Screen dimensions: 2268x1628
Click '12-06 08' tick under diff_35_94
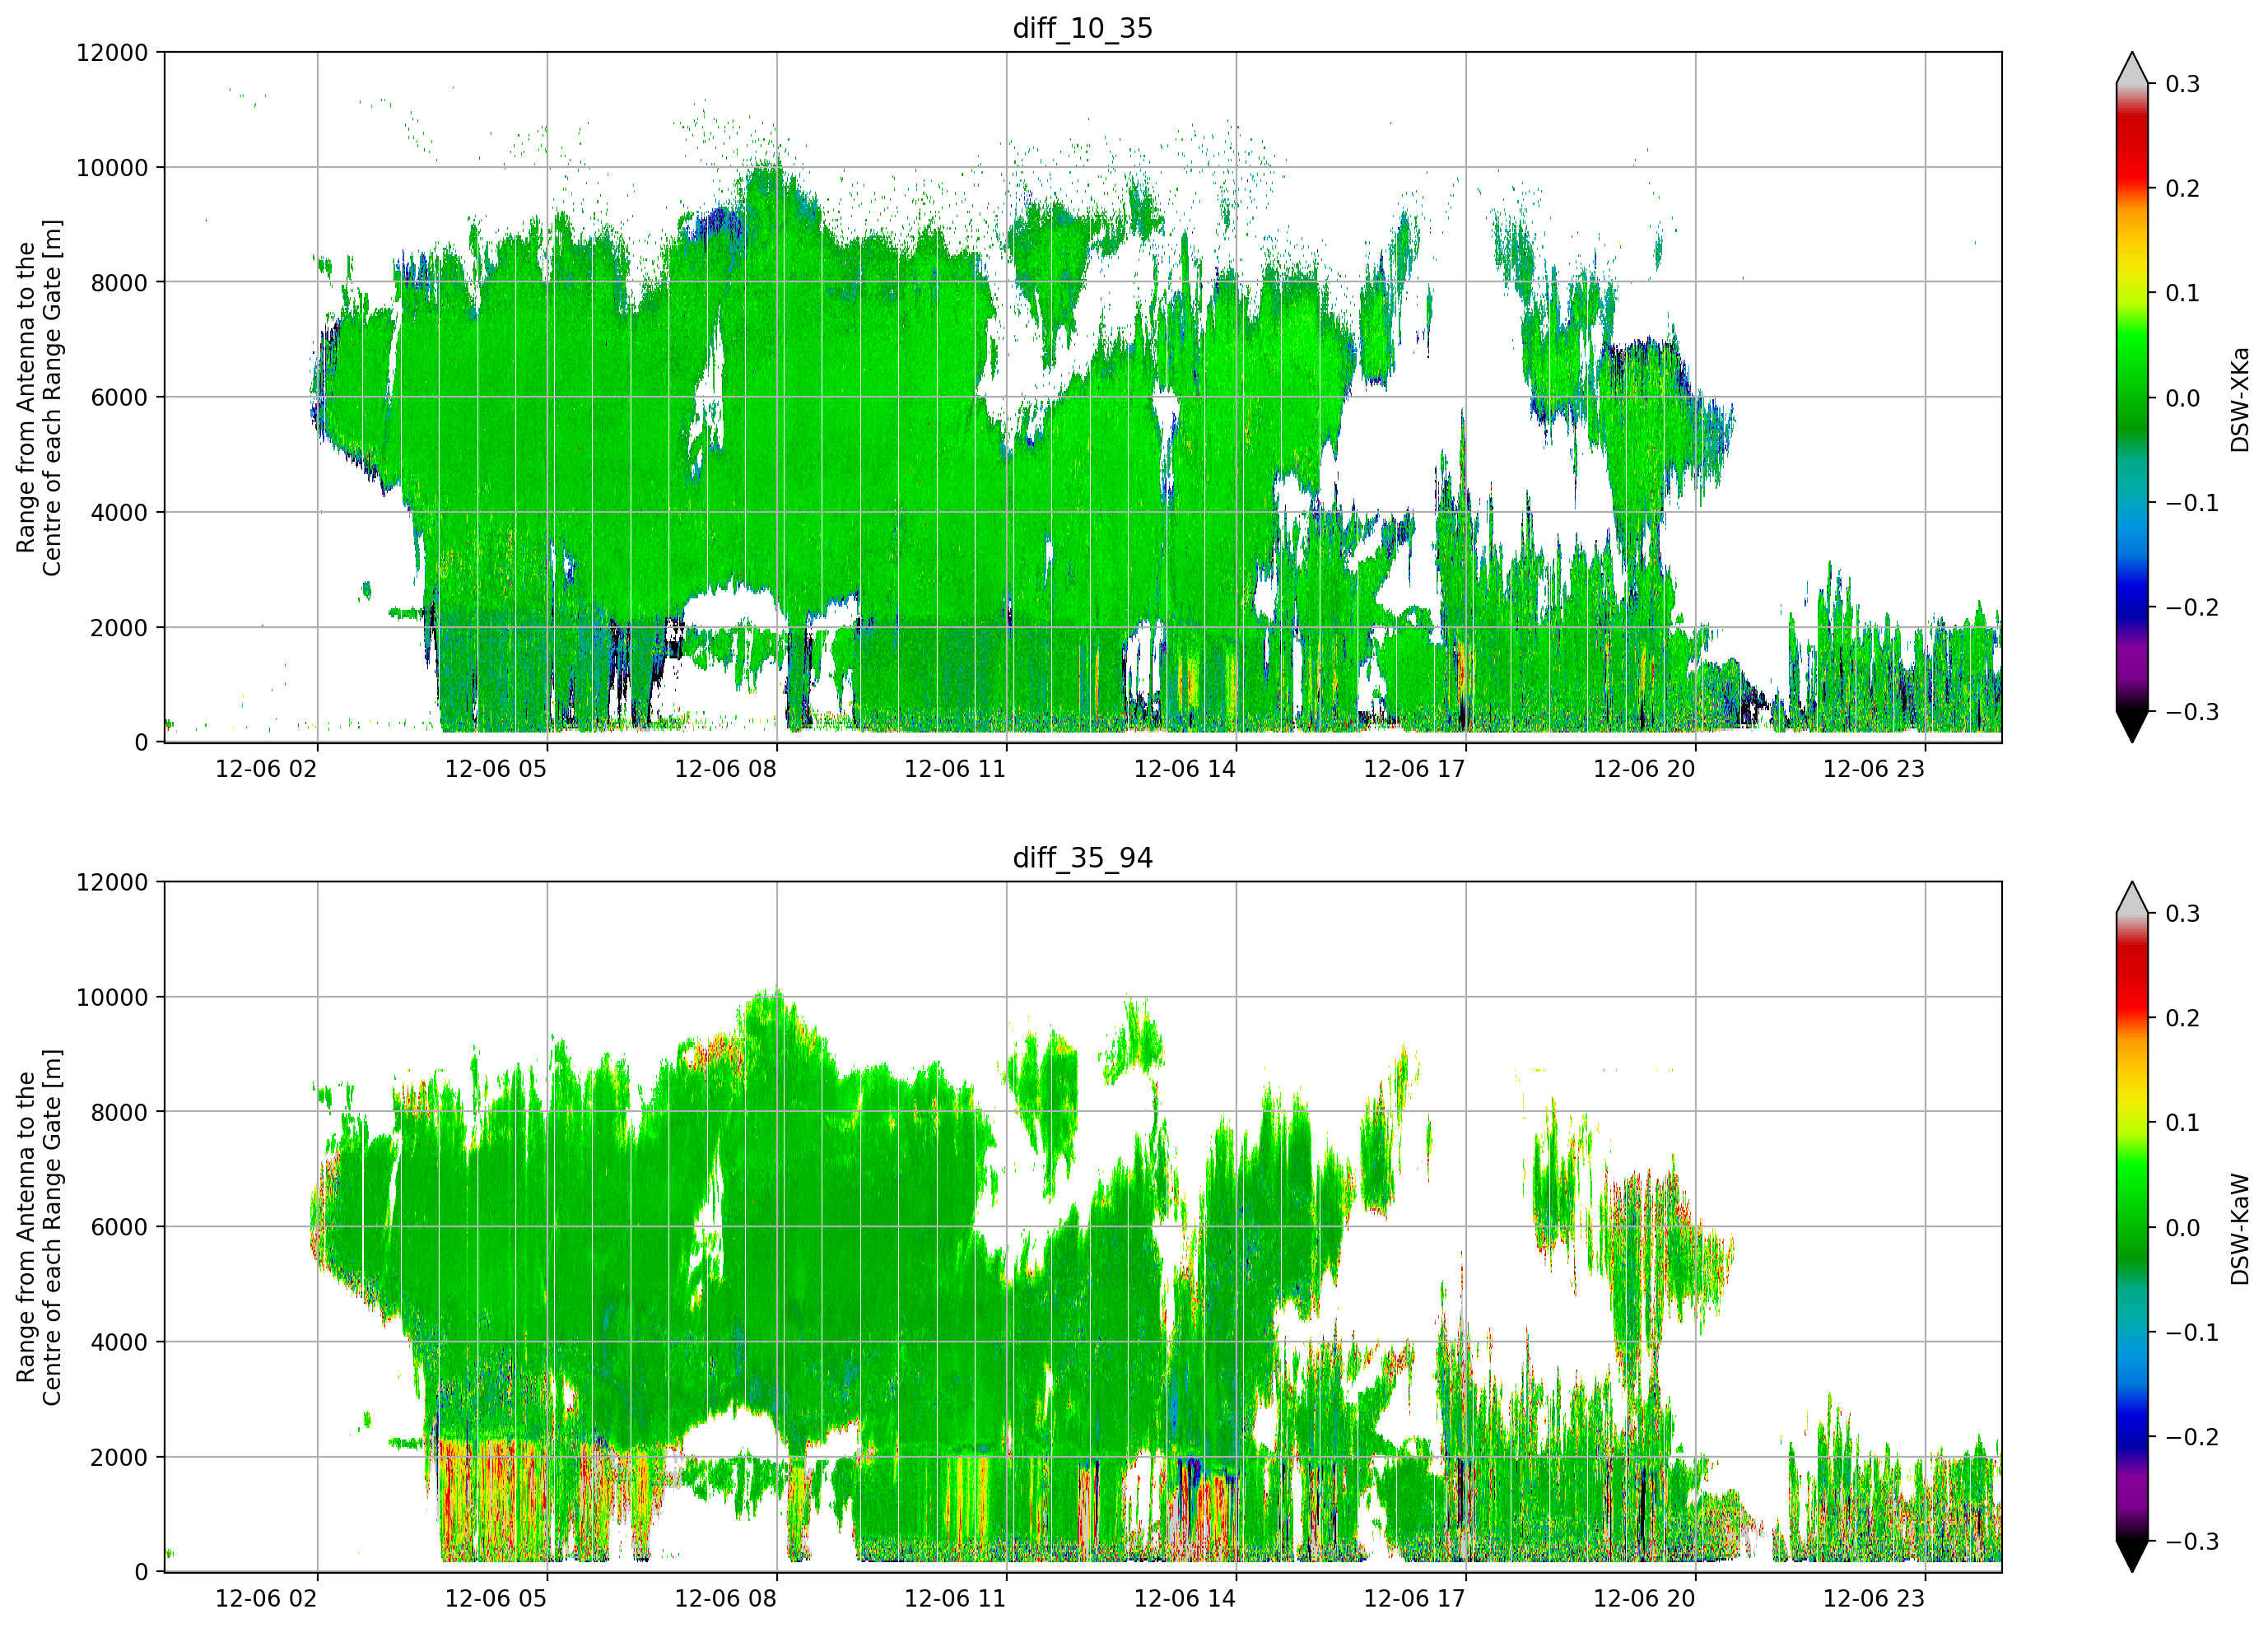(726, 1599)
